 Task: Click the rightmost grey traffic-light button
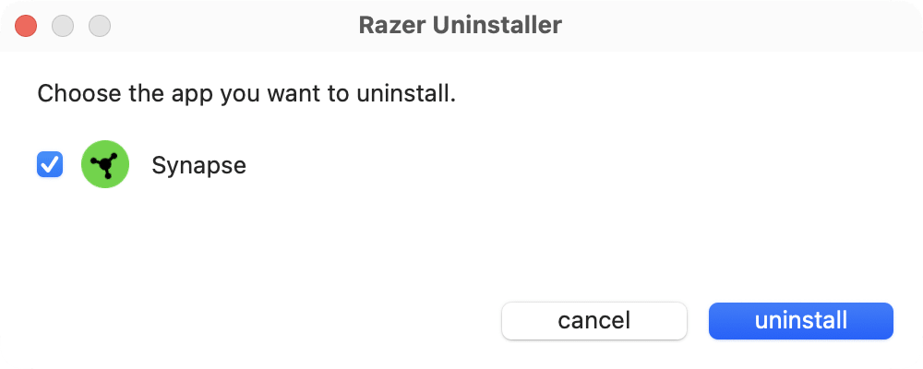99,26
